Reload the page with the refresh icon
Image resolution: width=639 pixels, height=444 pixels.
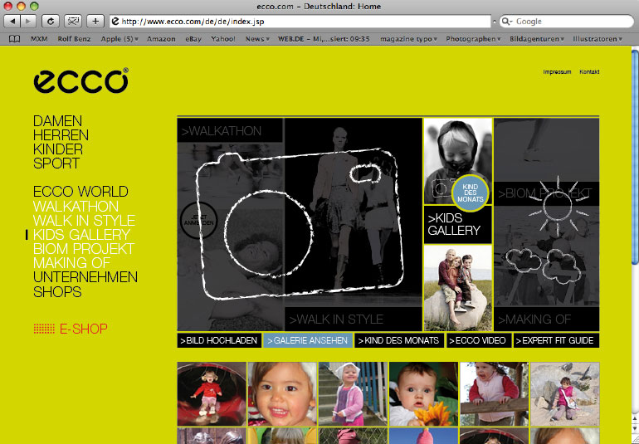51,21
